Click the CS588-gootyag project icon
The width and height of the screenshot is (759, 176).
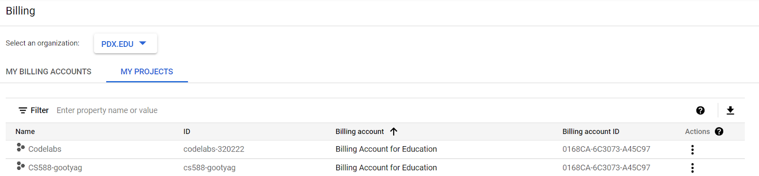tap(20, 166)
